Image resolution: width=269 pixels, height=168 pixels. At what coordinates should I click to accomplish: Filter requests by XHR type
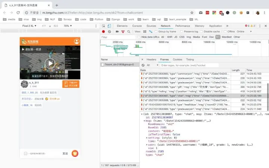coord(170,37)
